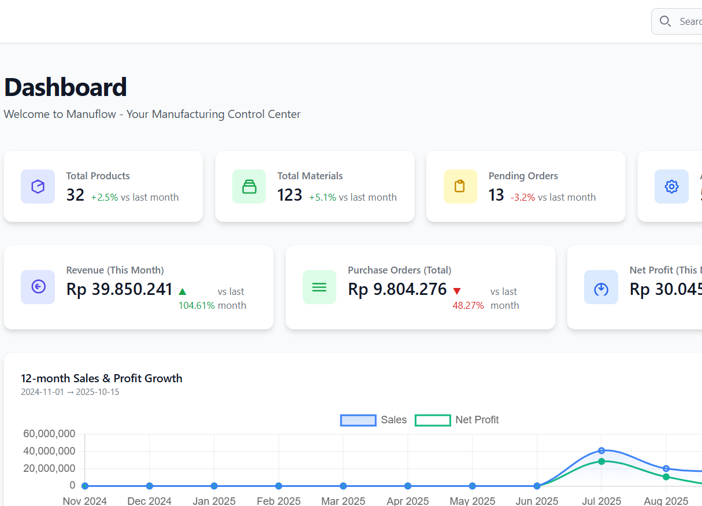Focus the search input field
This screenshot has width=702, height=506.
point(690,21)
